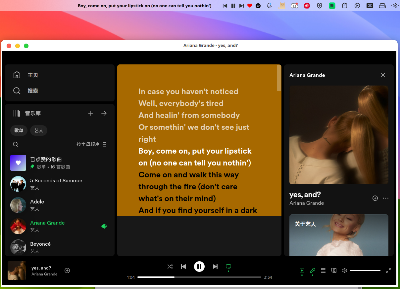Open the play queue
Viewport: 400px width, 289px height.
(x=323, y=271)
